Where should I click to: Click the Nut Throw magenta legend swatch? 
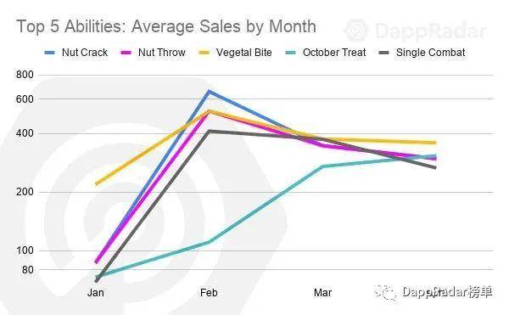[126, 53]
